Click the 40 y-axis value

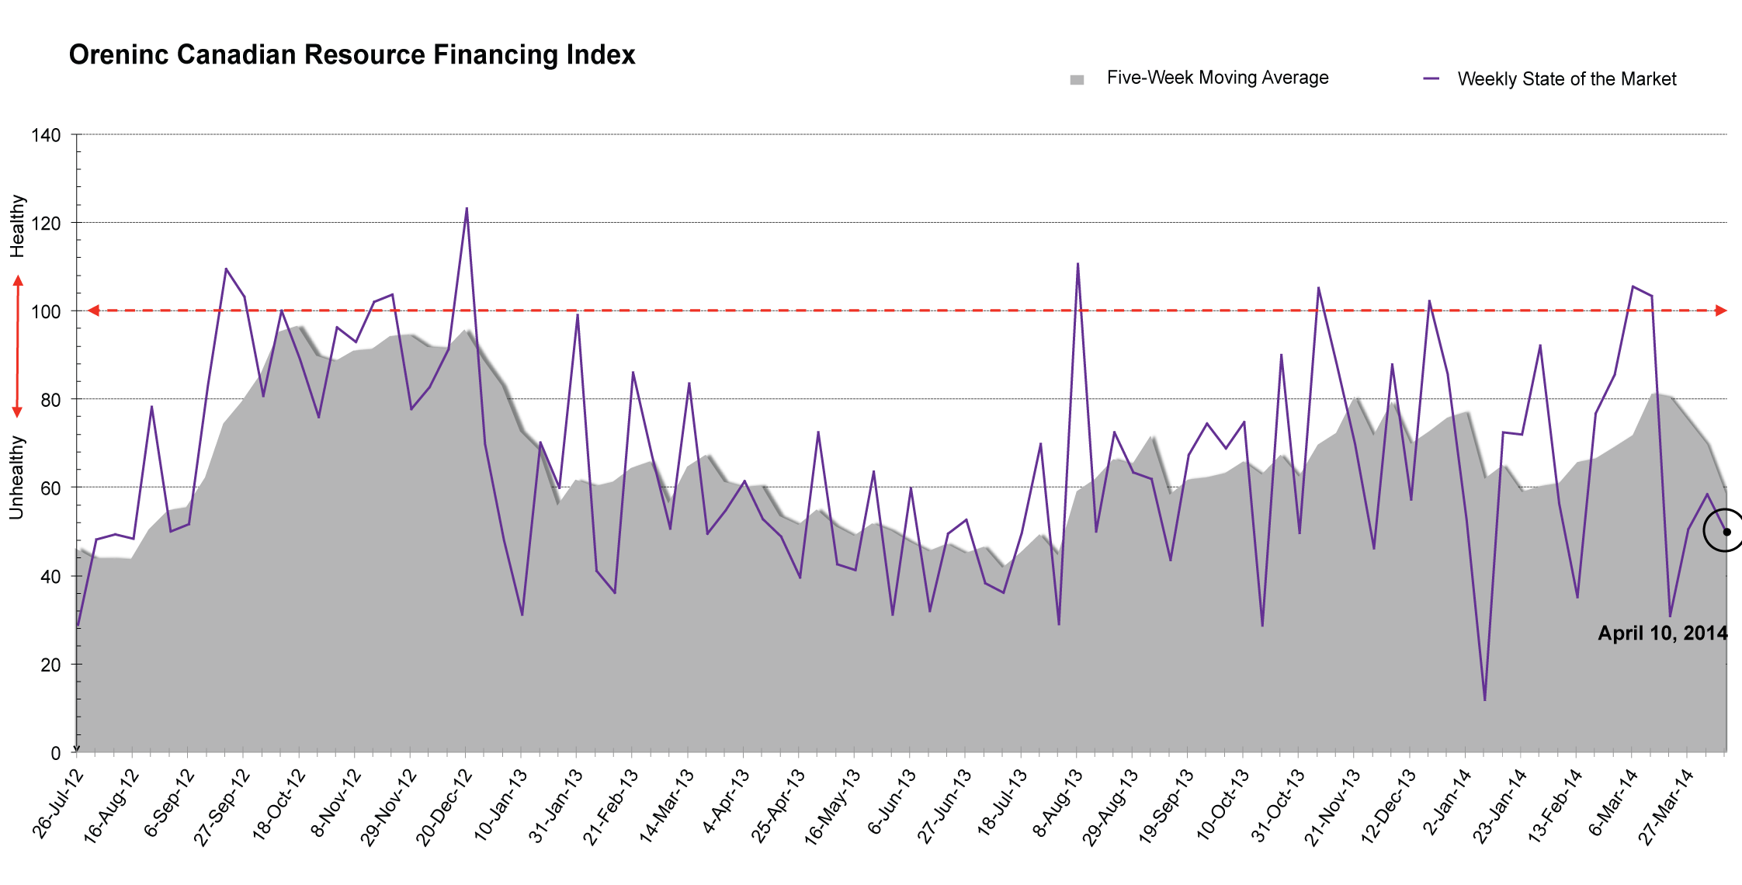50,577
